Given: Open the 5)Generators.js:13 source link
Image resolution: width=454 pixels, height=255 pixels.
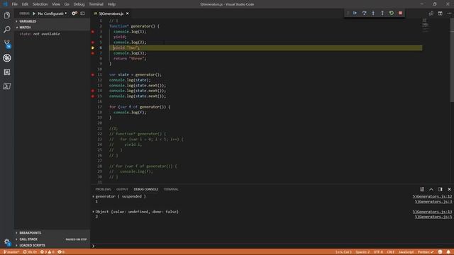Looking at the screenshot, I should point(432,212).
